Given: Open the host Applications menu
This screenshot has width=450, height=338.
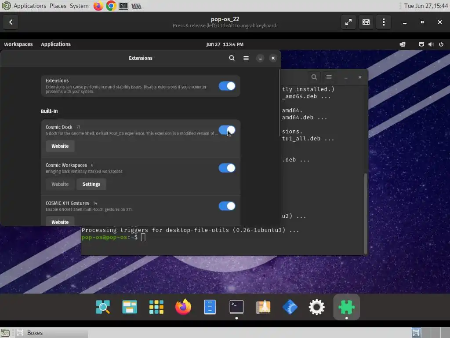Looking at the screenshot, I should 29,6.
